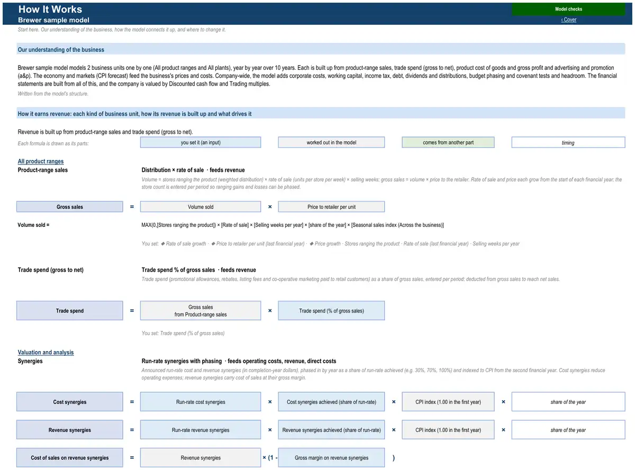Click the 'Each formula is drawn as its parts:' note

coord(53,144)
